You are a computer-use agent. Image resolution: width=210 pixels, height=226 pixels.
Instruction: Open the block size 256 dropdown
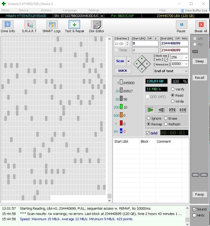tap(186, 58)
